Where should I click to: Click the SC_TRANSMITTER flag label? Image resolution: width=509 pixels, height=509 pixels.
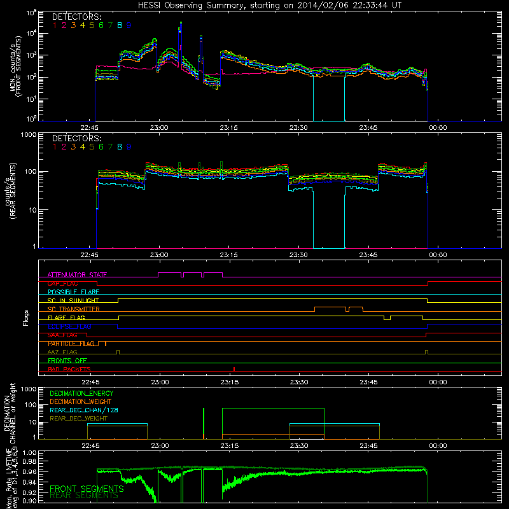[74, 309]
